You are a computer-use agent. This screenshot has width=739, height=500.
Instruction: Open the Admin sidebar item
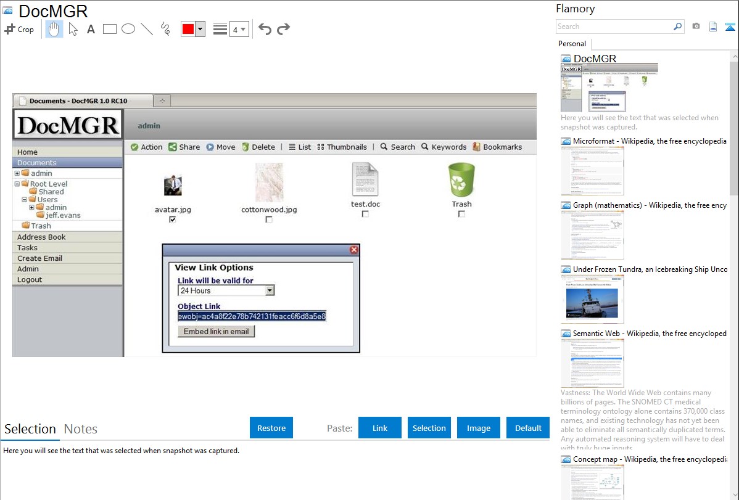point(67,269)
